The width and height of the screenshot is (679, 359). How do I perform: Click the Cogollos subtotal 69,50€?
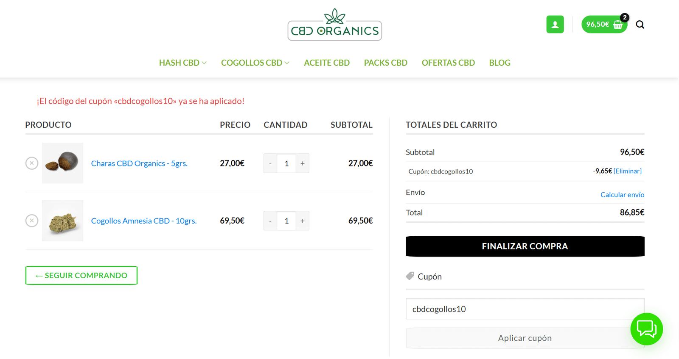click(x=360, y=221)
